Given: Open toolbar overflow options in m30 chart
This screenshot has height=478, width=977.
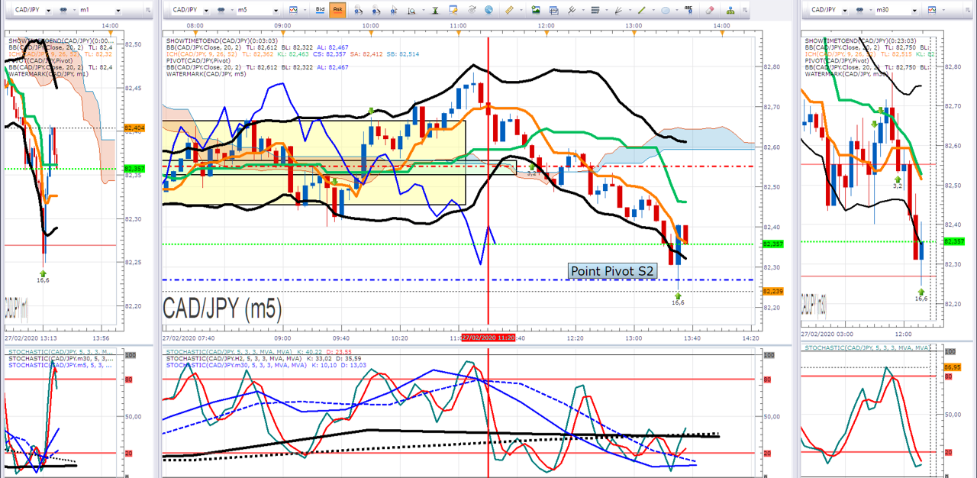Looking at the screenshot, I should click(x=966, y=11).
